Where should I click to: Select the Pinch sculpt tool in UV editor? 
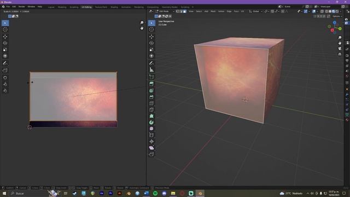[x=5, y=90]
